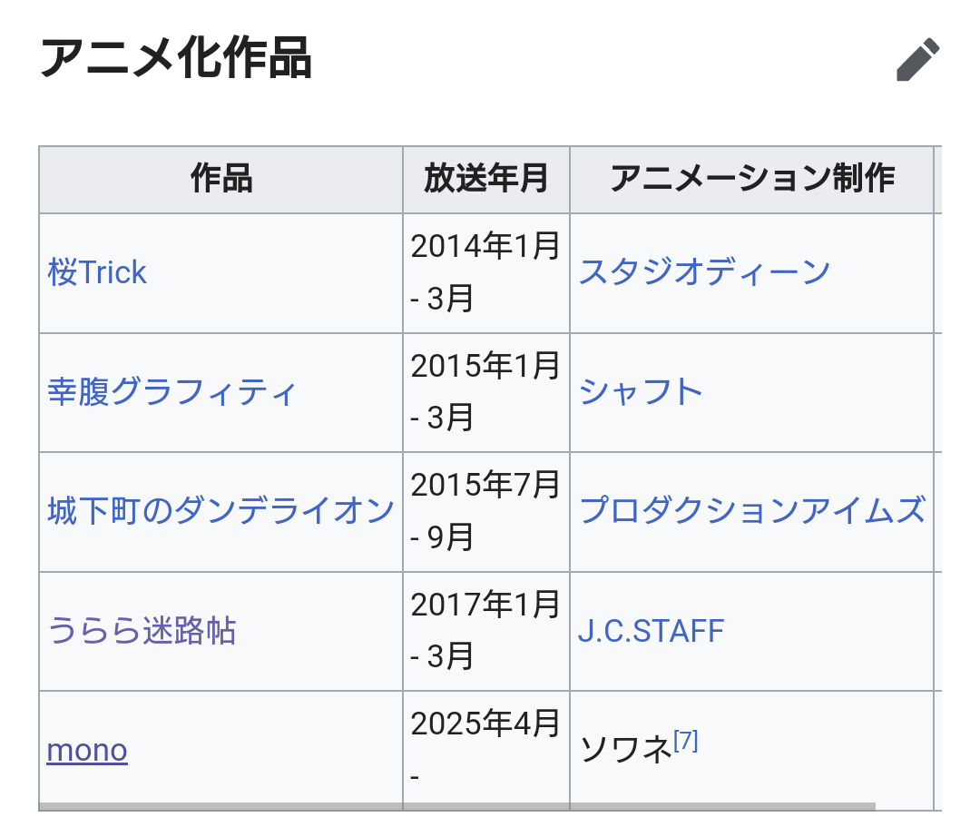Follow the J.C.STAFF studio link
The image size is (980, 837).
651,630
